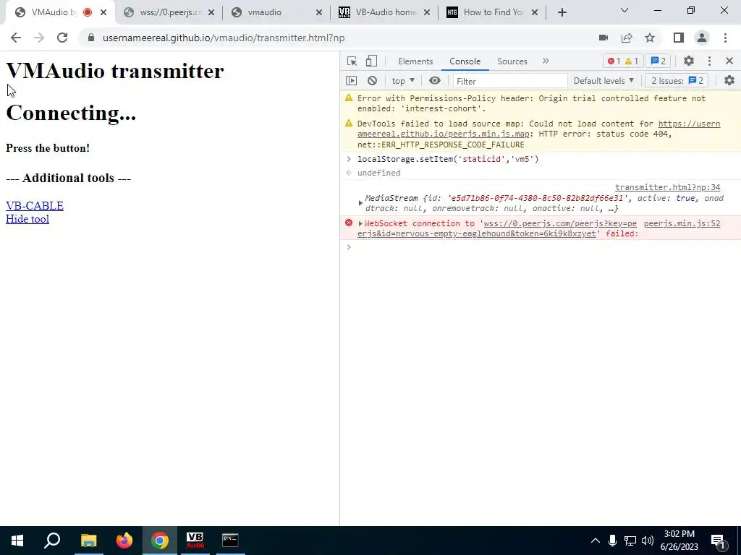Toggle device toolbar in DevTools
The width and height of the screenshot is (741, 555).
point(371,61)
